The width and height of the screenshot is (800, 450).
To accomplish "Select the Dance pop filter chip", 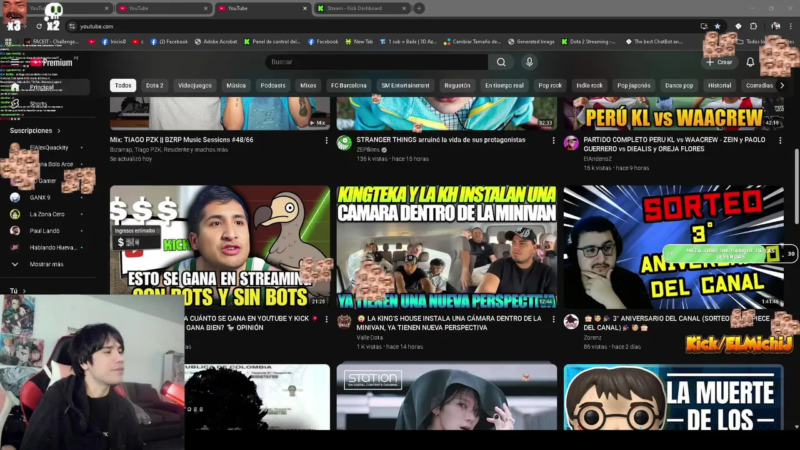I will 679,86.
